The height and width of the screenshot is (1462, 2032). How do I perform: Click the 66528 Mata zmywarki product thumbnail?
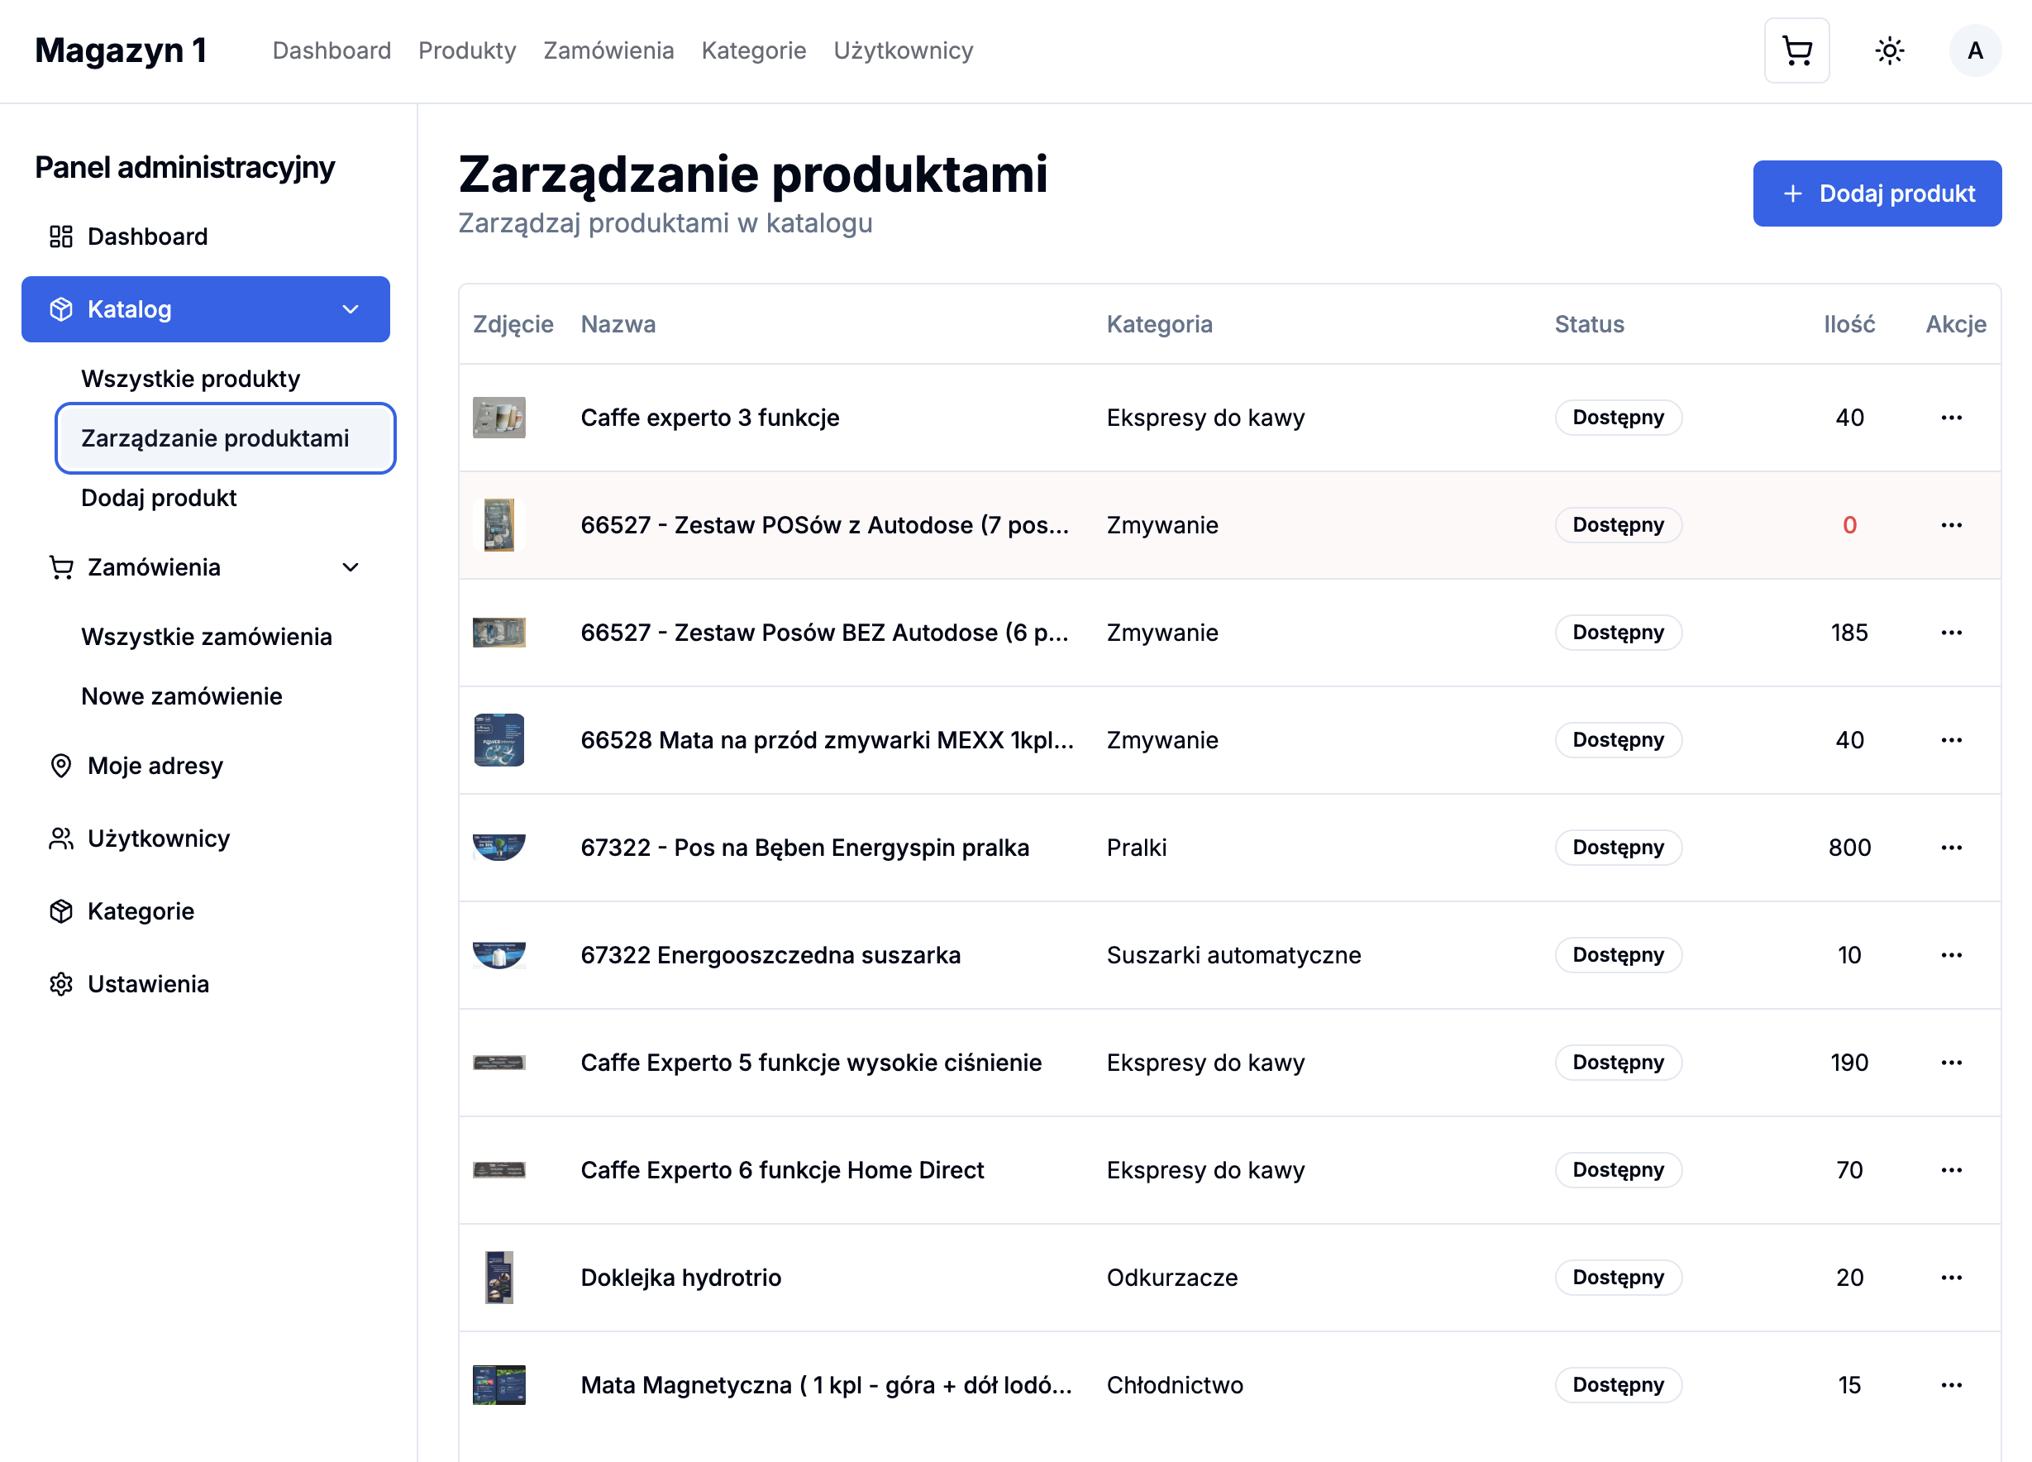click(499, 739)
